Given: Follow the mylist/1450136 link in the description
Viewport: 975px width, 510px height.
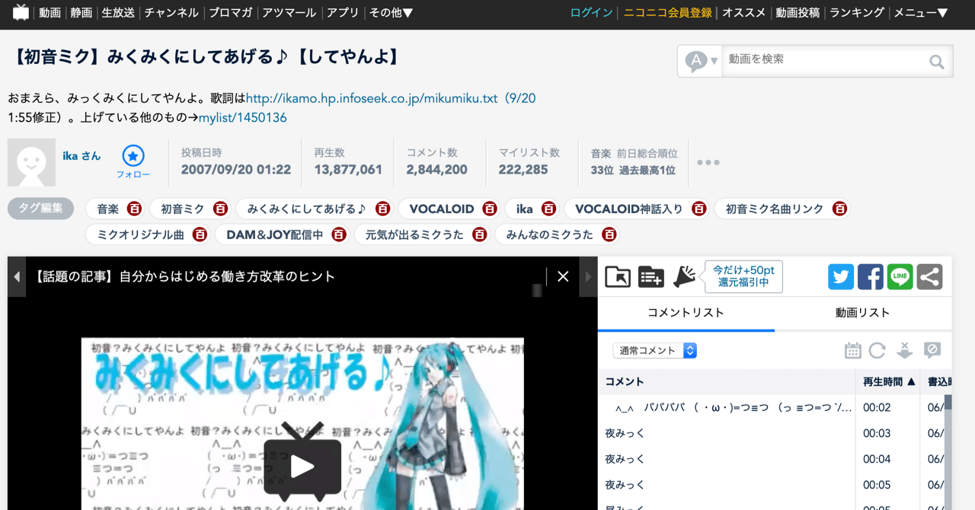Looking at the screenshot, I should [x=242, y=117].
